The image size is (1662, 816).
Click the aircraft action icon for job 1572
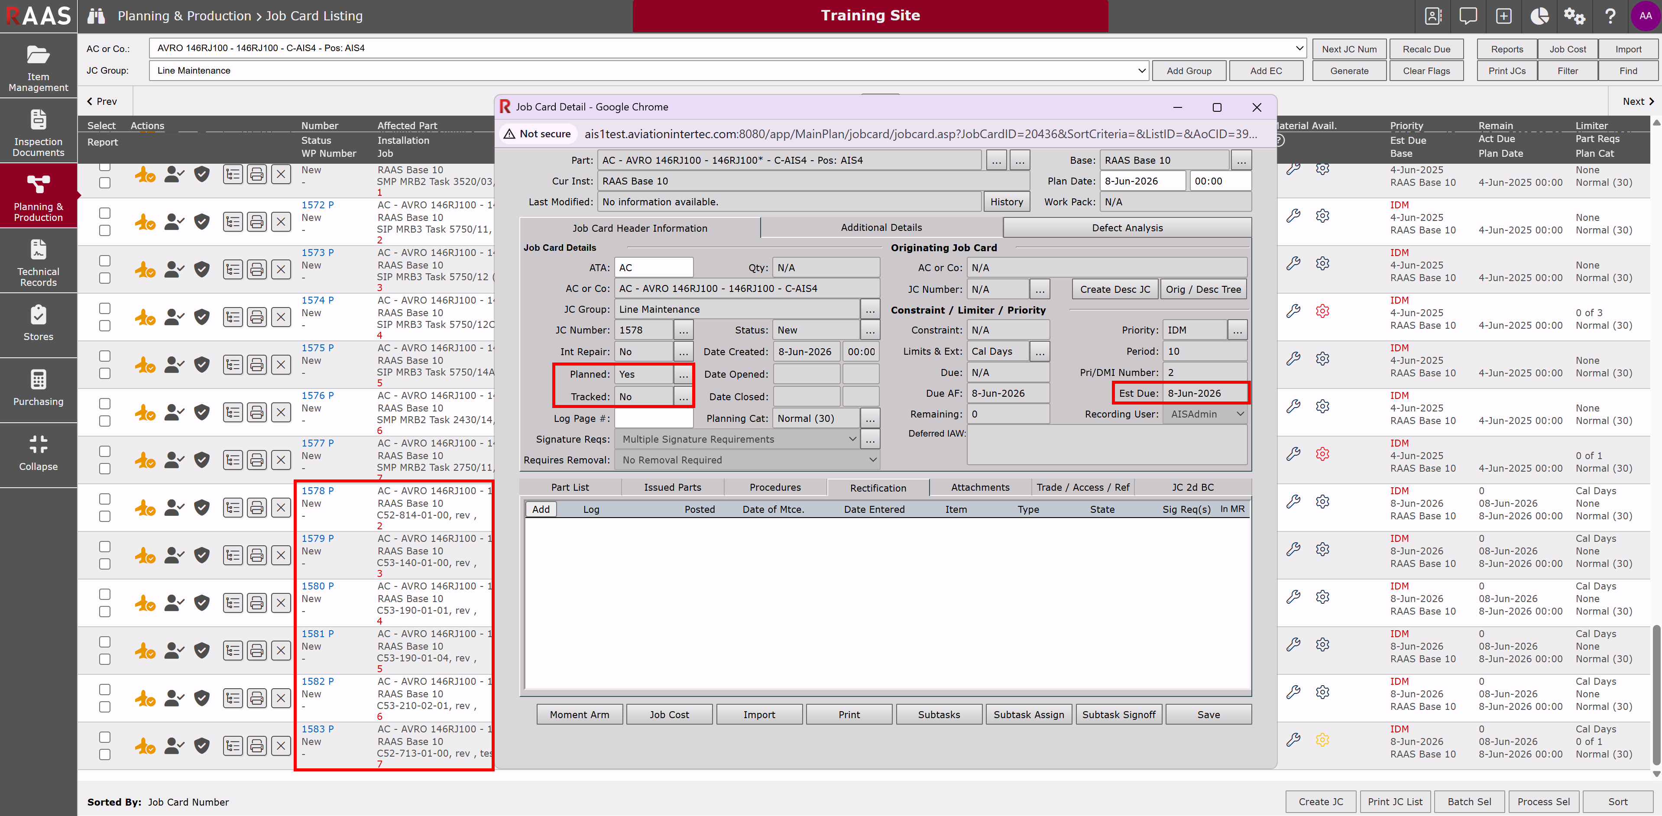click(145, 222)
